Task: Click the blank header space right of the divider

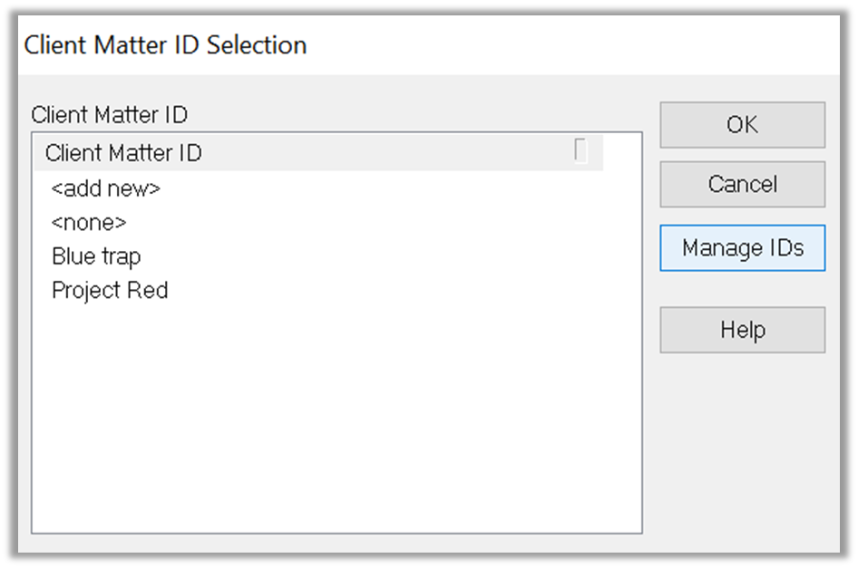Action: (595, 152)
